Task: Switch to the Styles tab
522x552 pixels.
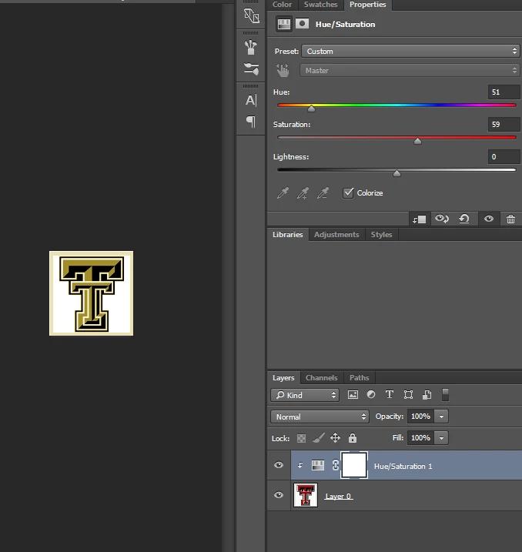Action: tap(382, 235)
